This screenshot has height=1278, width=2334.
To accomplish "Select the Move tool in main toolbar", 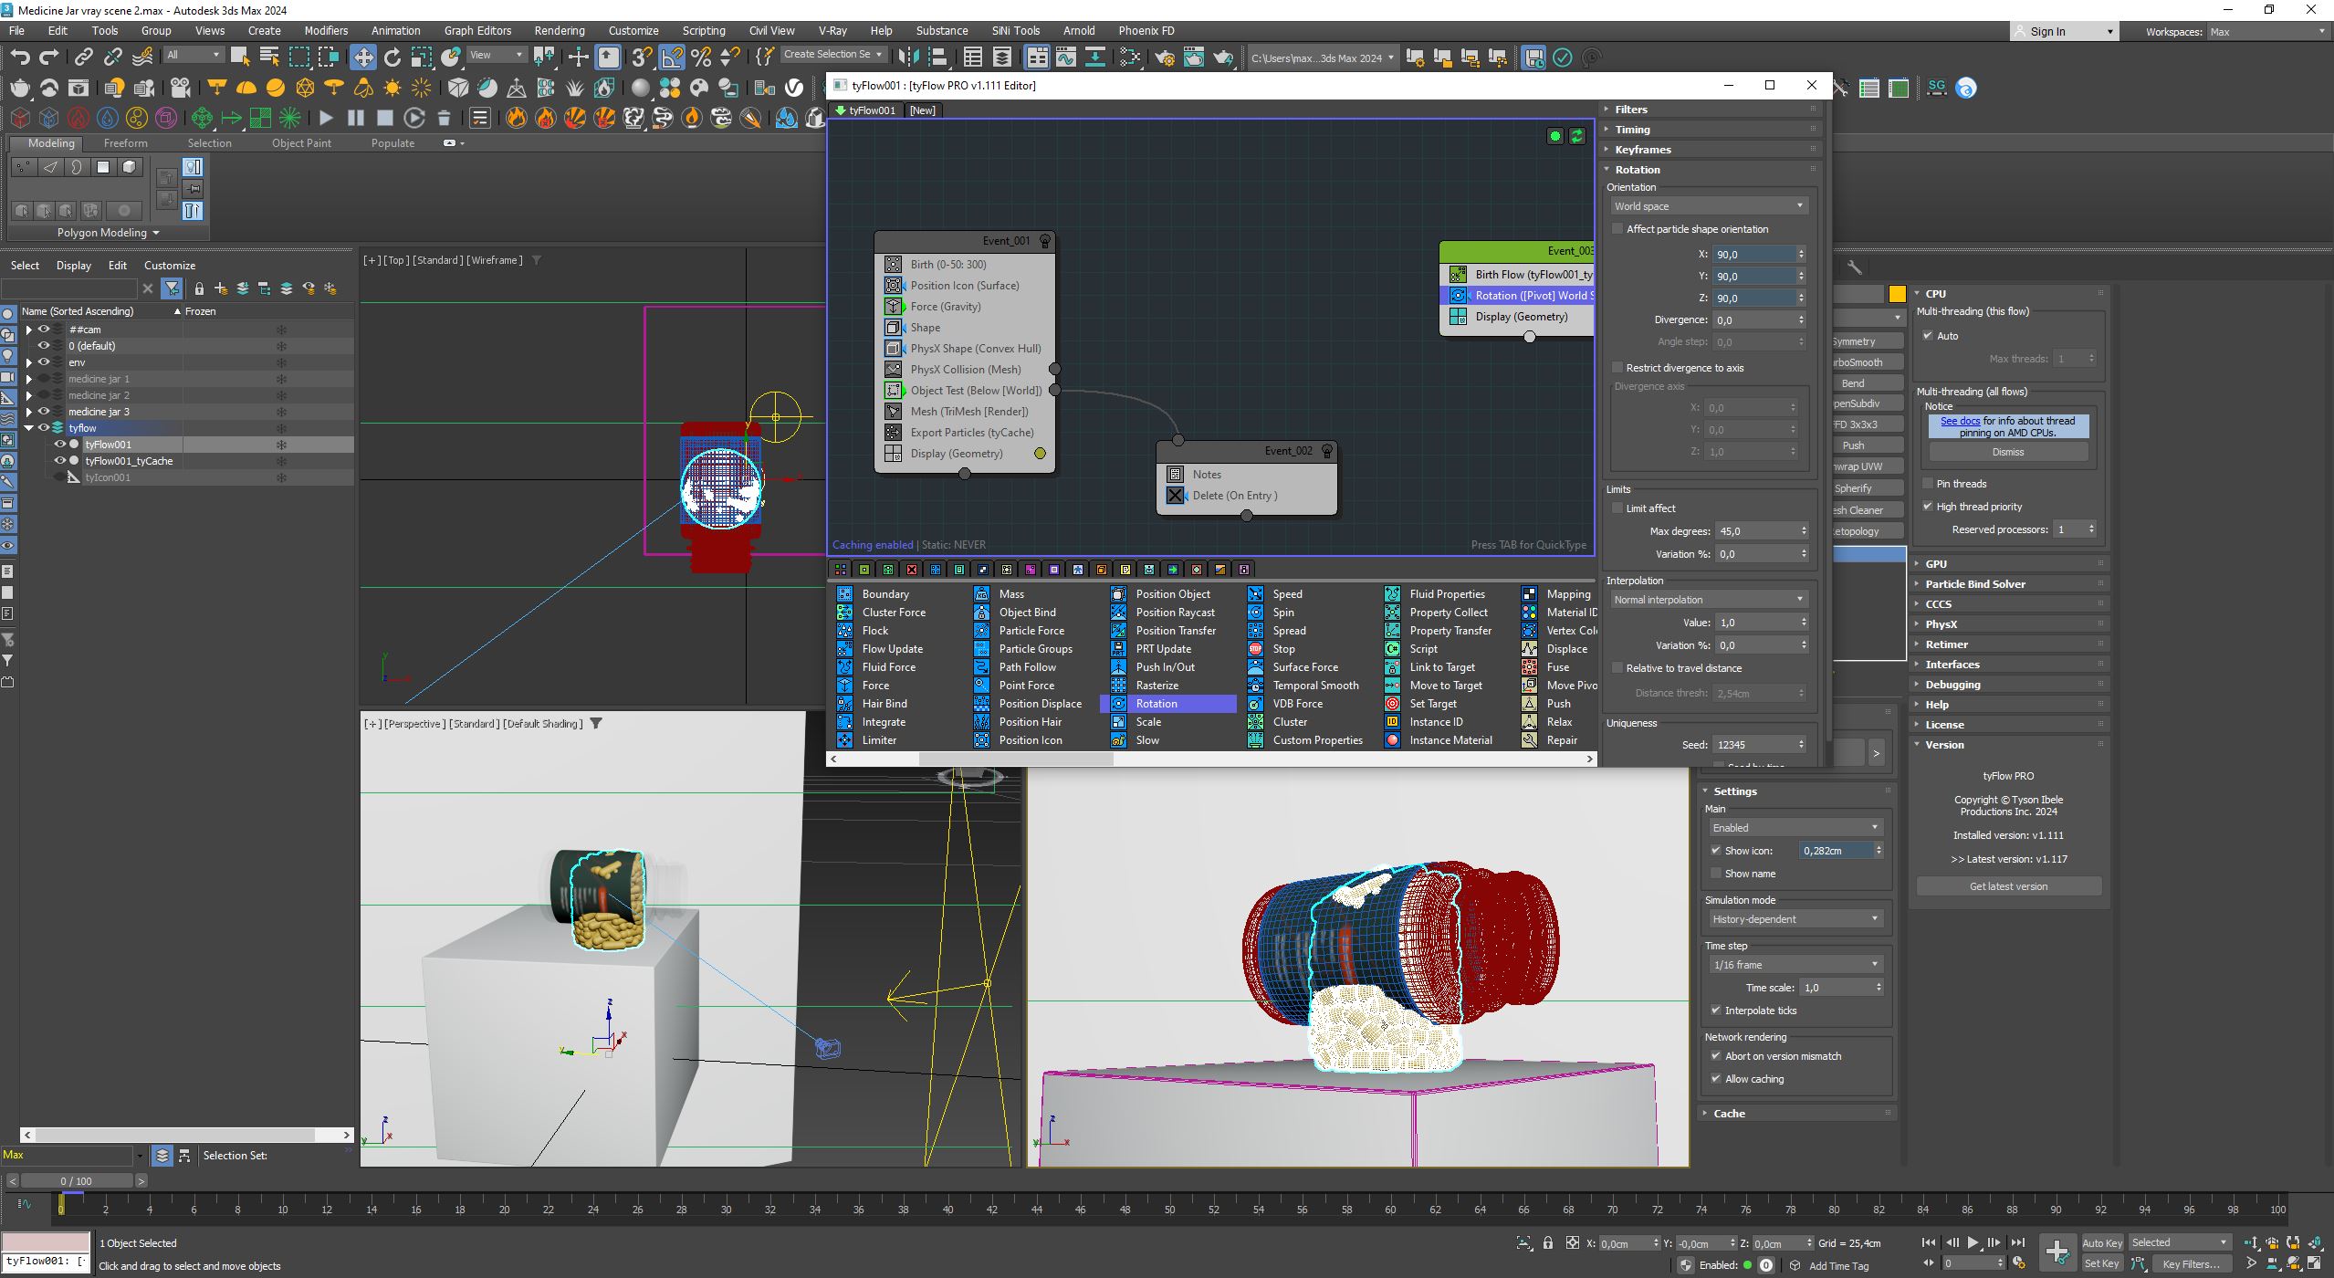I will 362,58.
